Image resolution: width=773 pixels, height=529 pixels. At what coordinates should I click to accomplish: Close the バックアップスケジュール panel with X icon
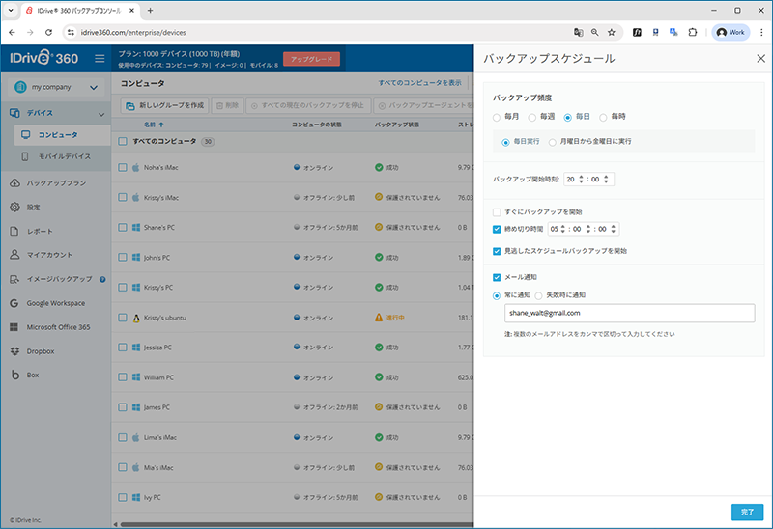pos(760,59)
